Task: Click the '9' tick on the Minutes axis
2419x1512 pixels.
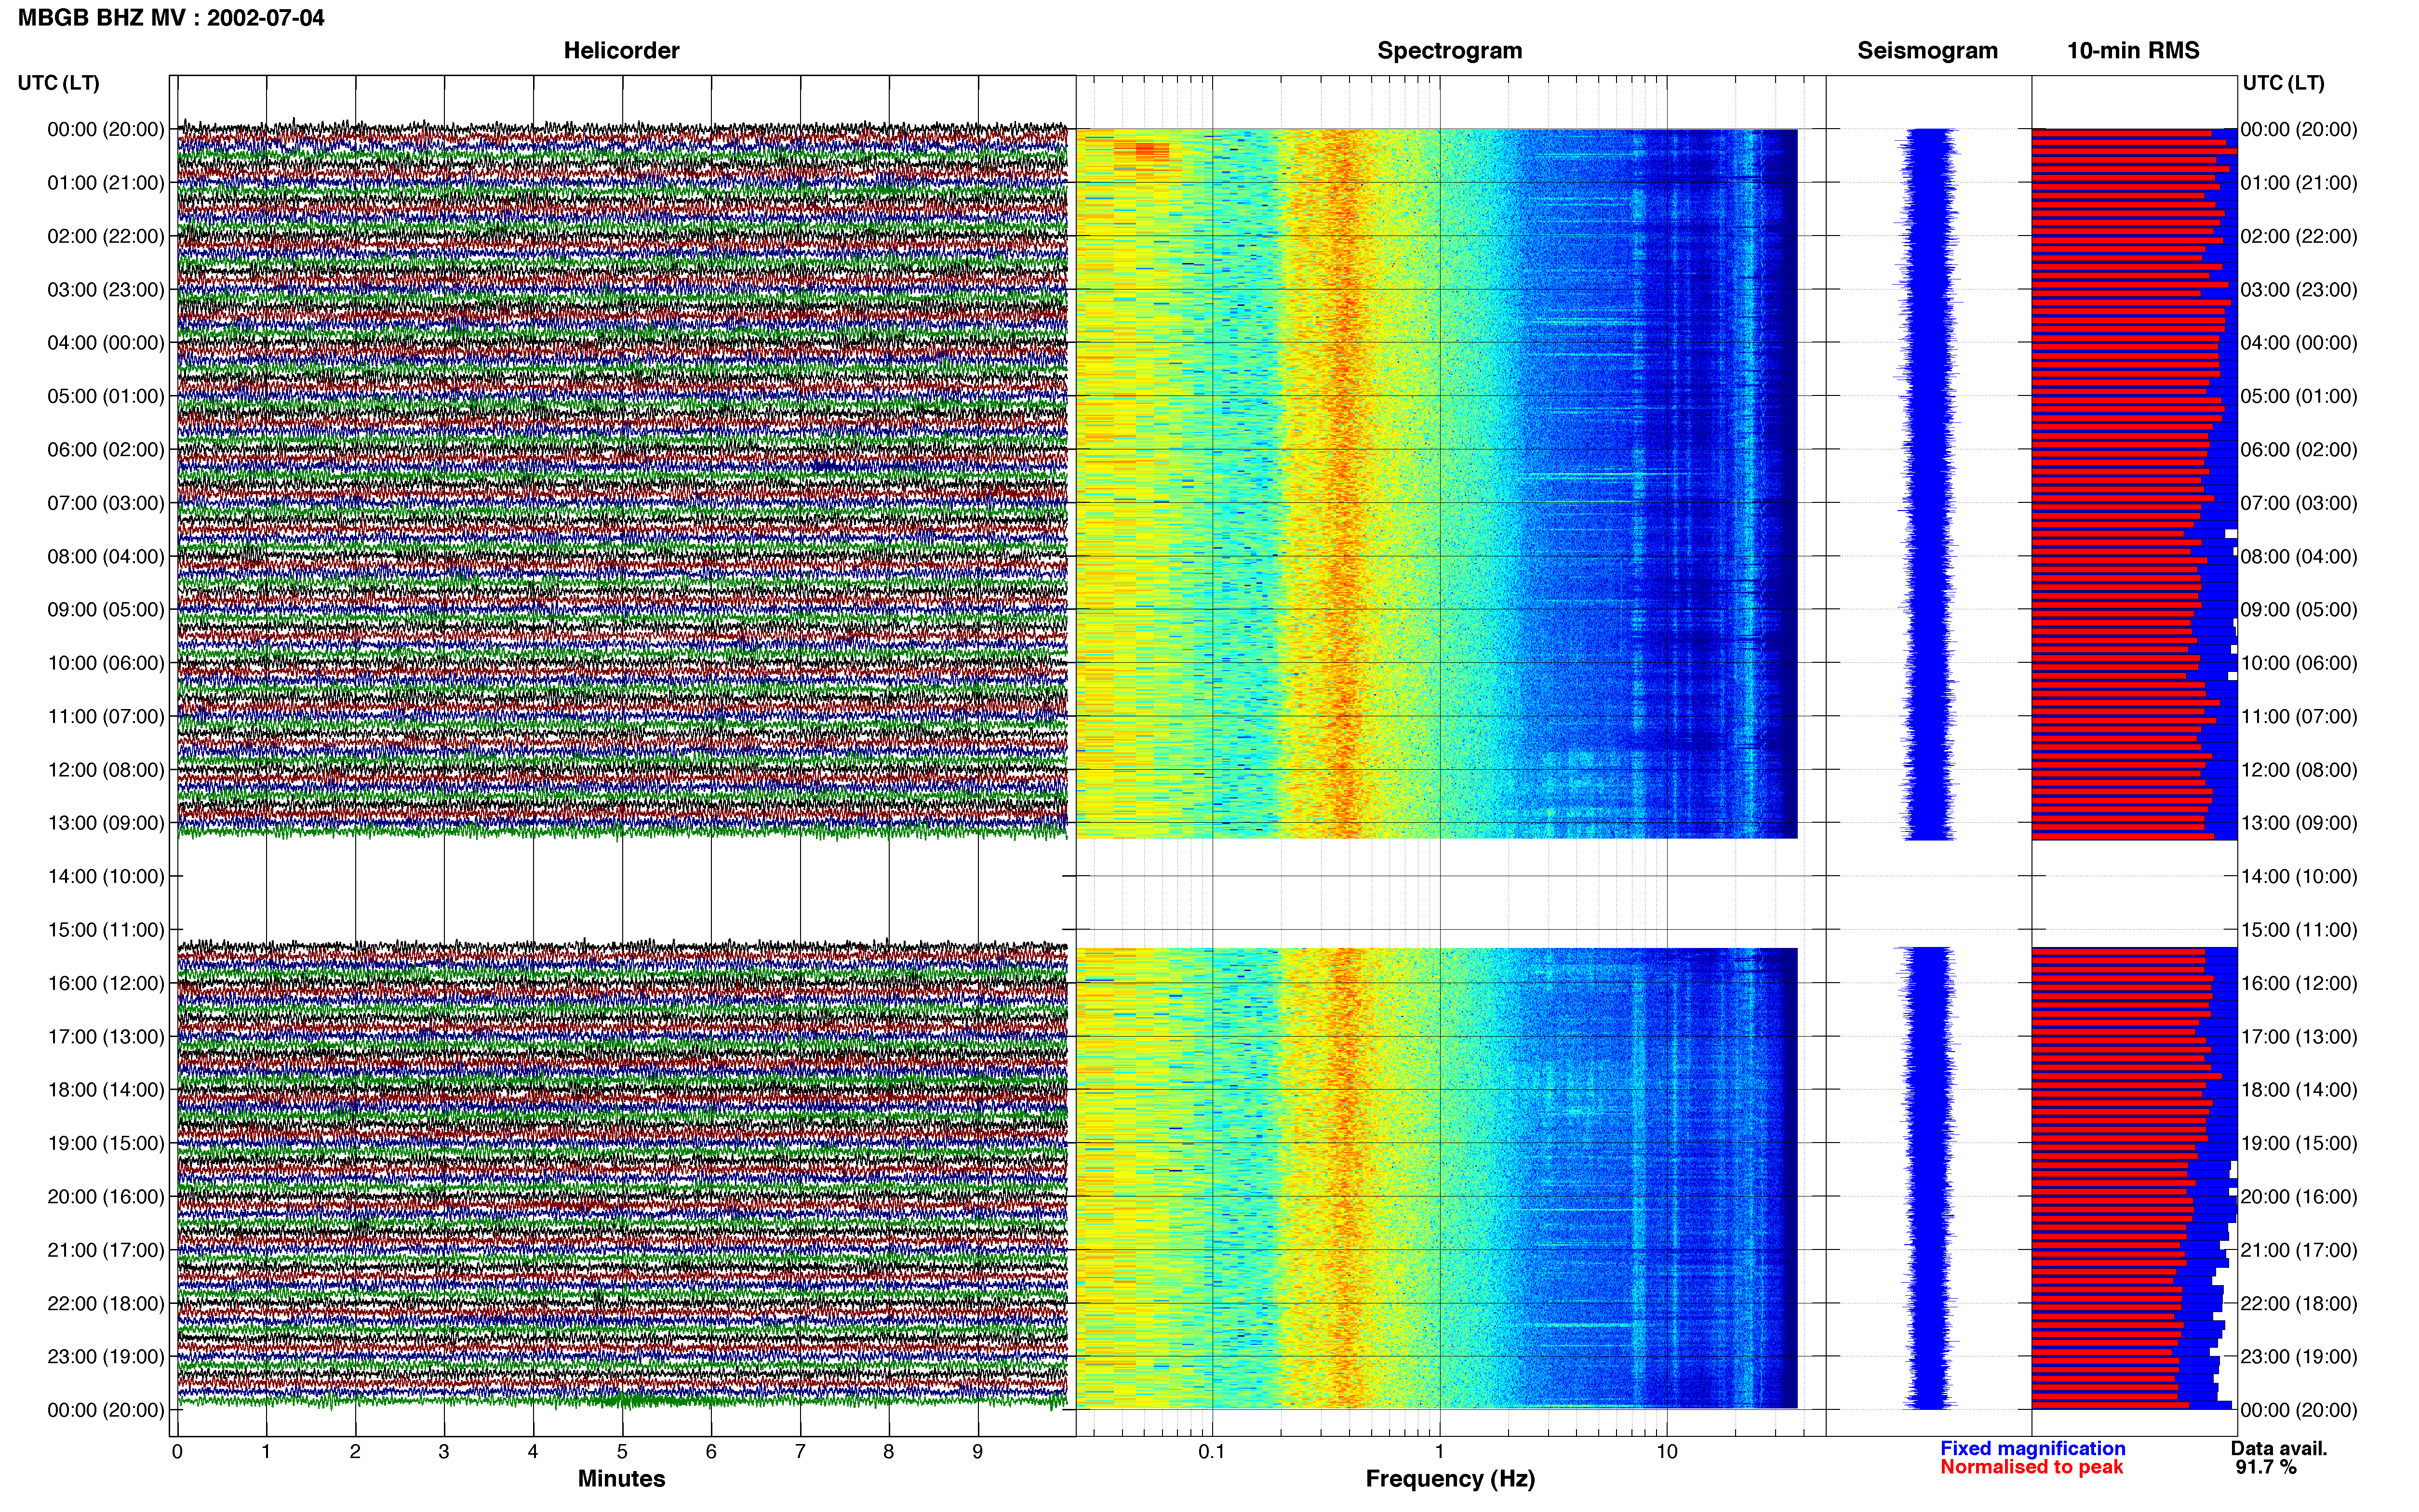Action: coord(977,1452)
